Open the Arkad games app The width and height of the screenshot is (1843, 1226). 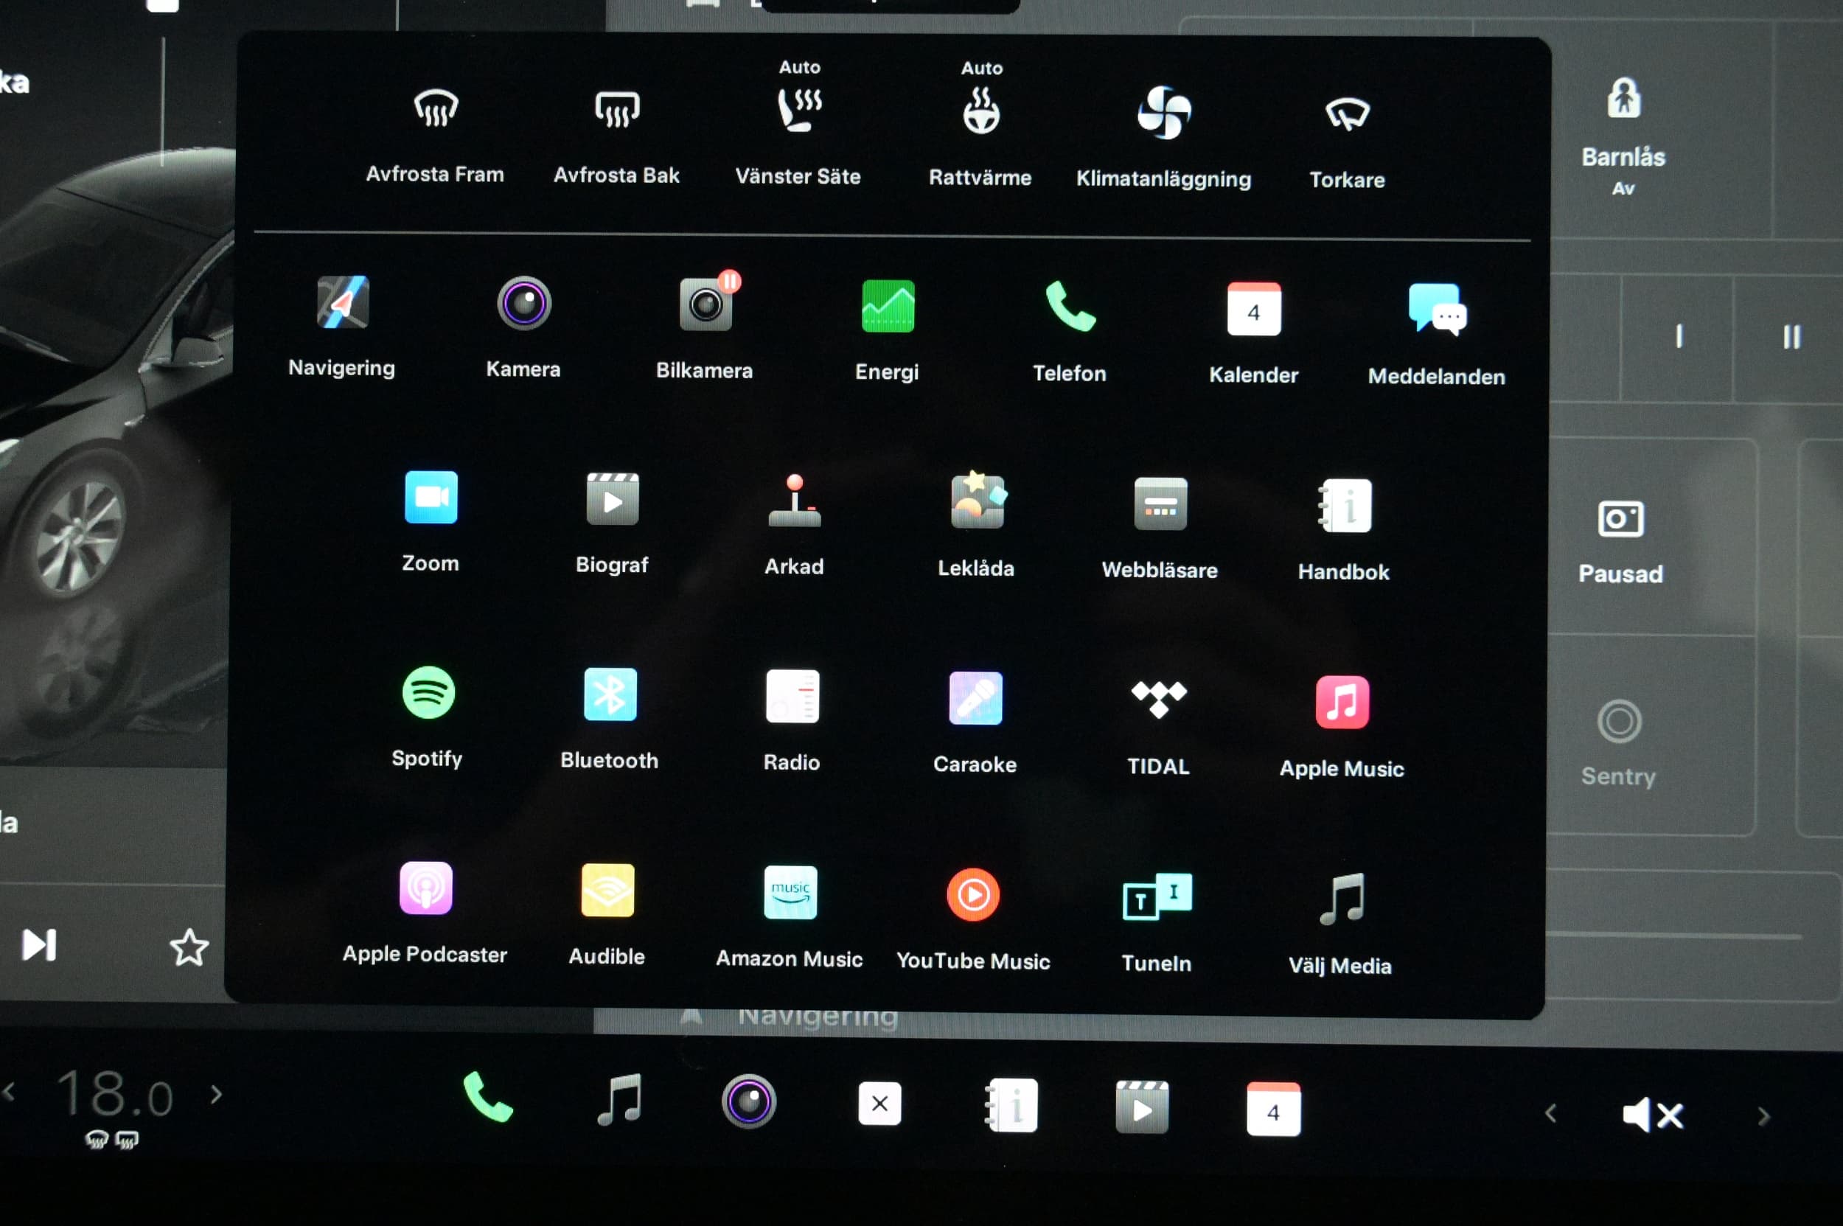click(795, 525)
